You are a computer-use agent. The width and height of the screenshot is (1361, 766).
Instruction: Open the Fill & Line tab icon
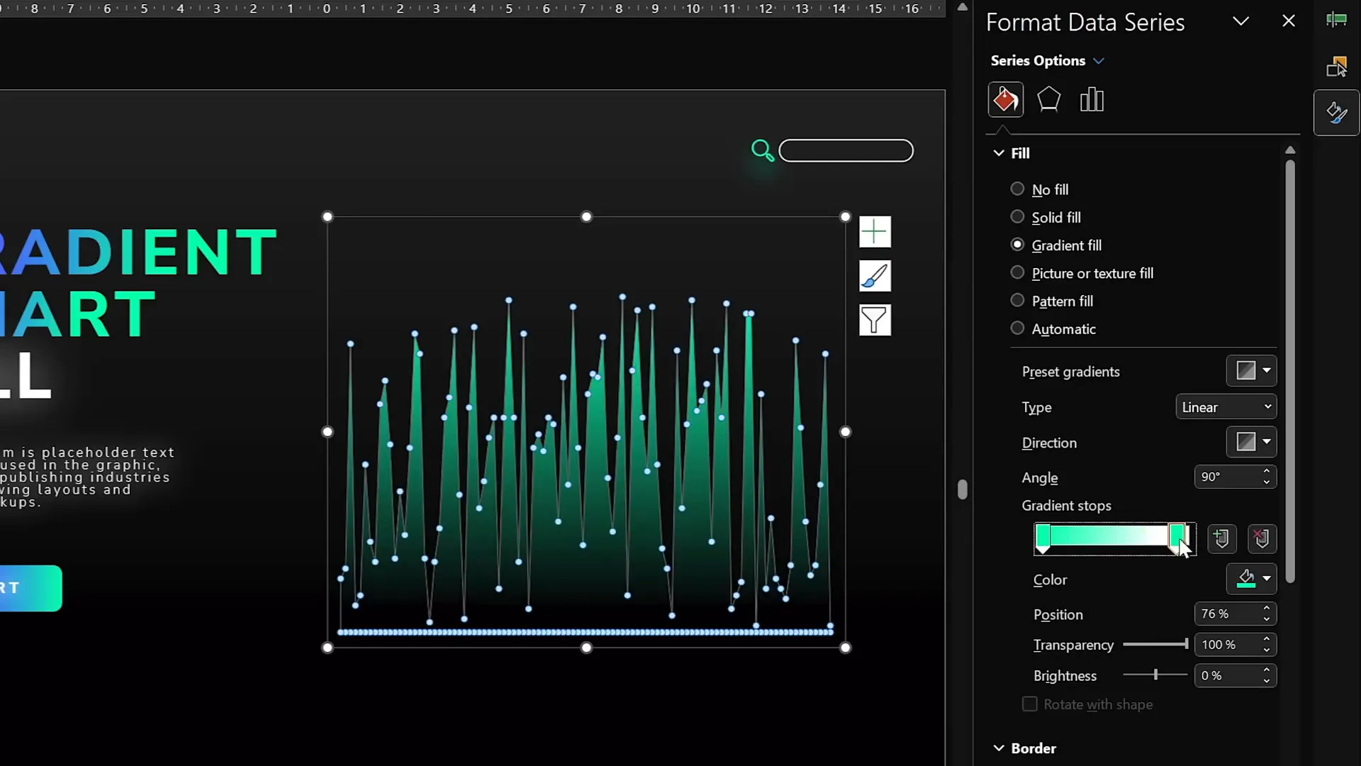tap(1005, 100)
